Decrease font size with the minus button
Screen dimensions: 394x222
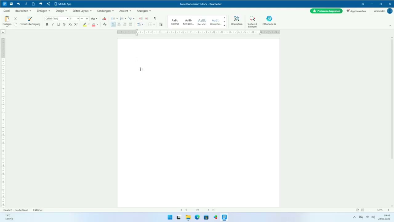82,18
